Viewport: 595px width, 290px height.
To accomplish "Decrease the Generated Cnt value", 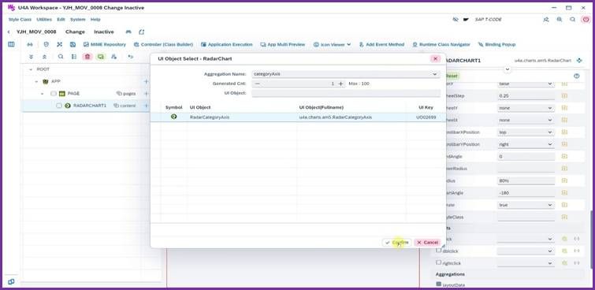I will tap(257, 84).
